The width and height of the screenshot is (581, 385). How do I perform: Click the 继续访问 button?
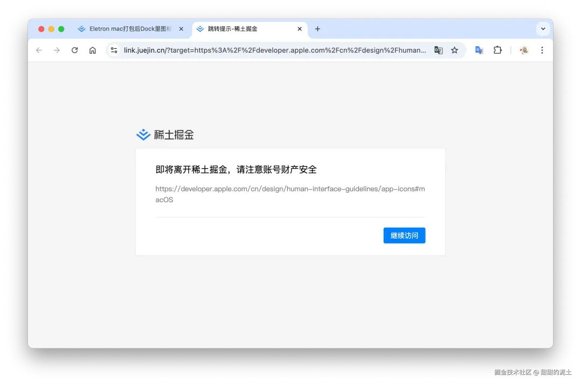click(x=404, y=236)
